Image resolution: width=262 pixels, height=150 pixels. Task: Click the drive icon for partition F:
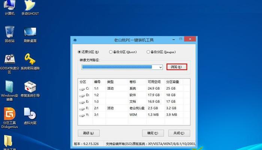82,109
